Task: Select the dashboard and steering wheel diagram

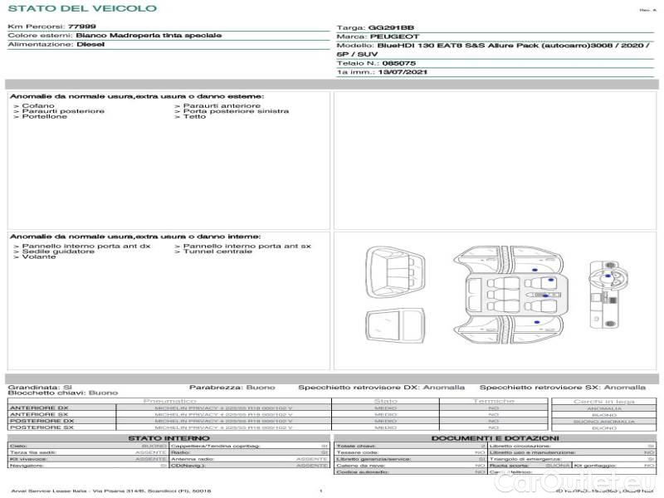Action: point(608,295)
